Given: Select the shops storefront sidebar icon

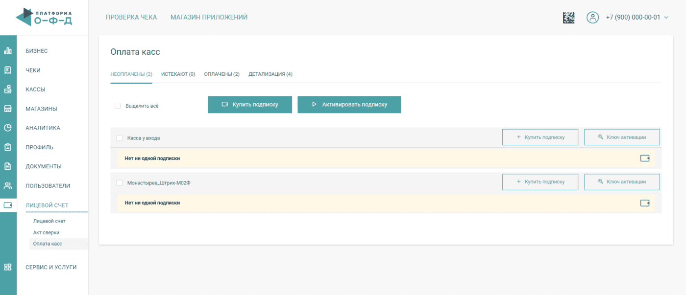Looking at the screenshot, I should pos(8,109).
